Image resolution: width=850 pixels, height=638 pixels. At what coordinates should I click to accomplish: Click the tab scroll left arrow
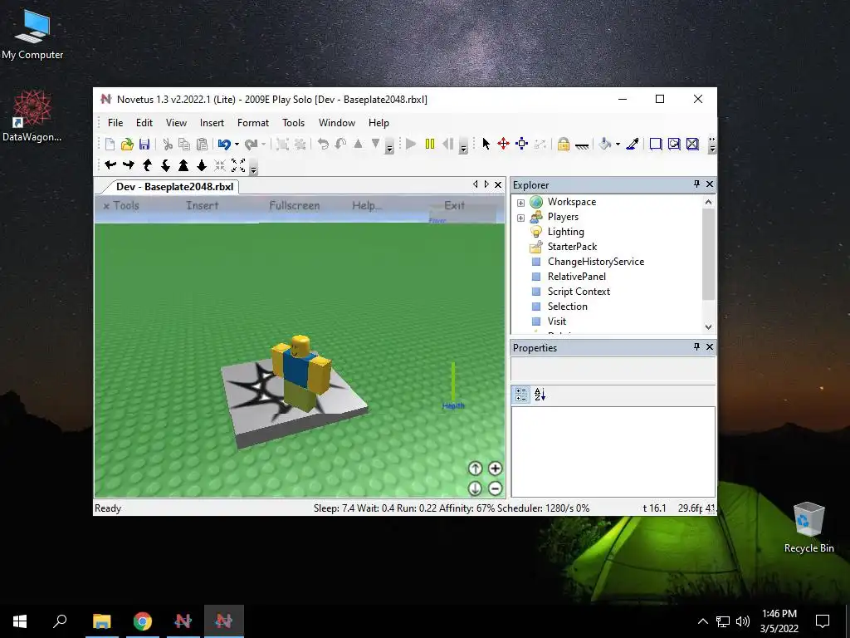point(476,184)
